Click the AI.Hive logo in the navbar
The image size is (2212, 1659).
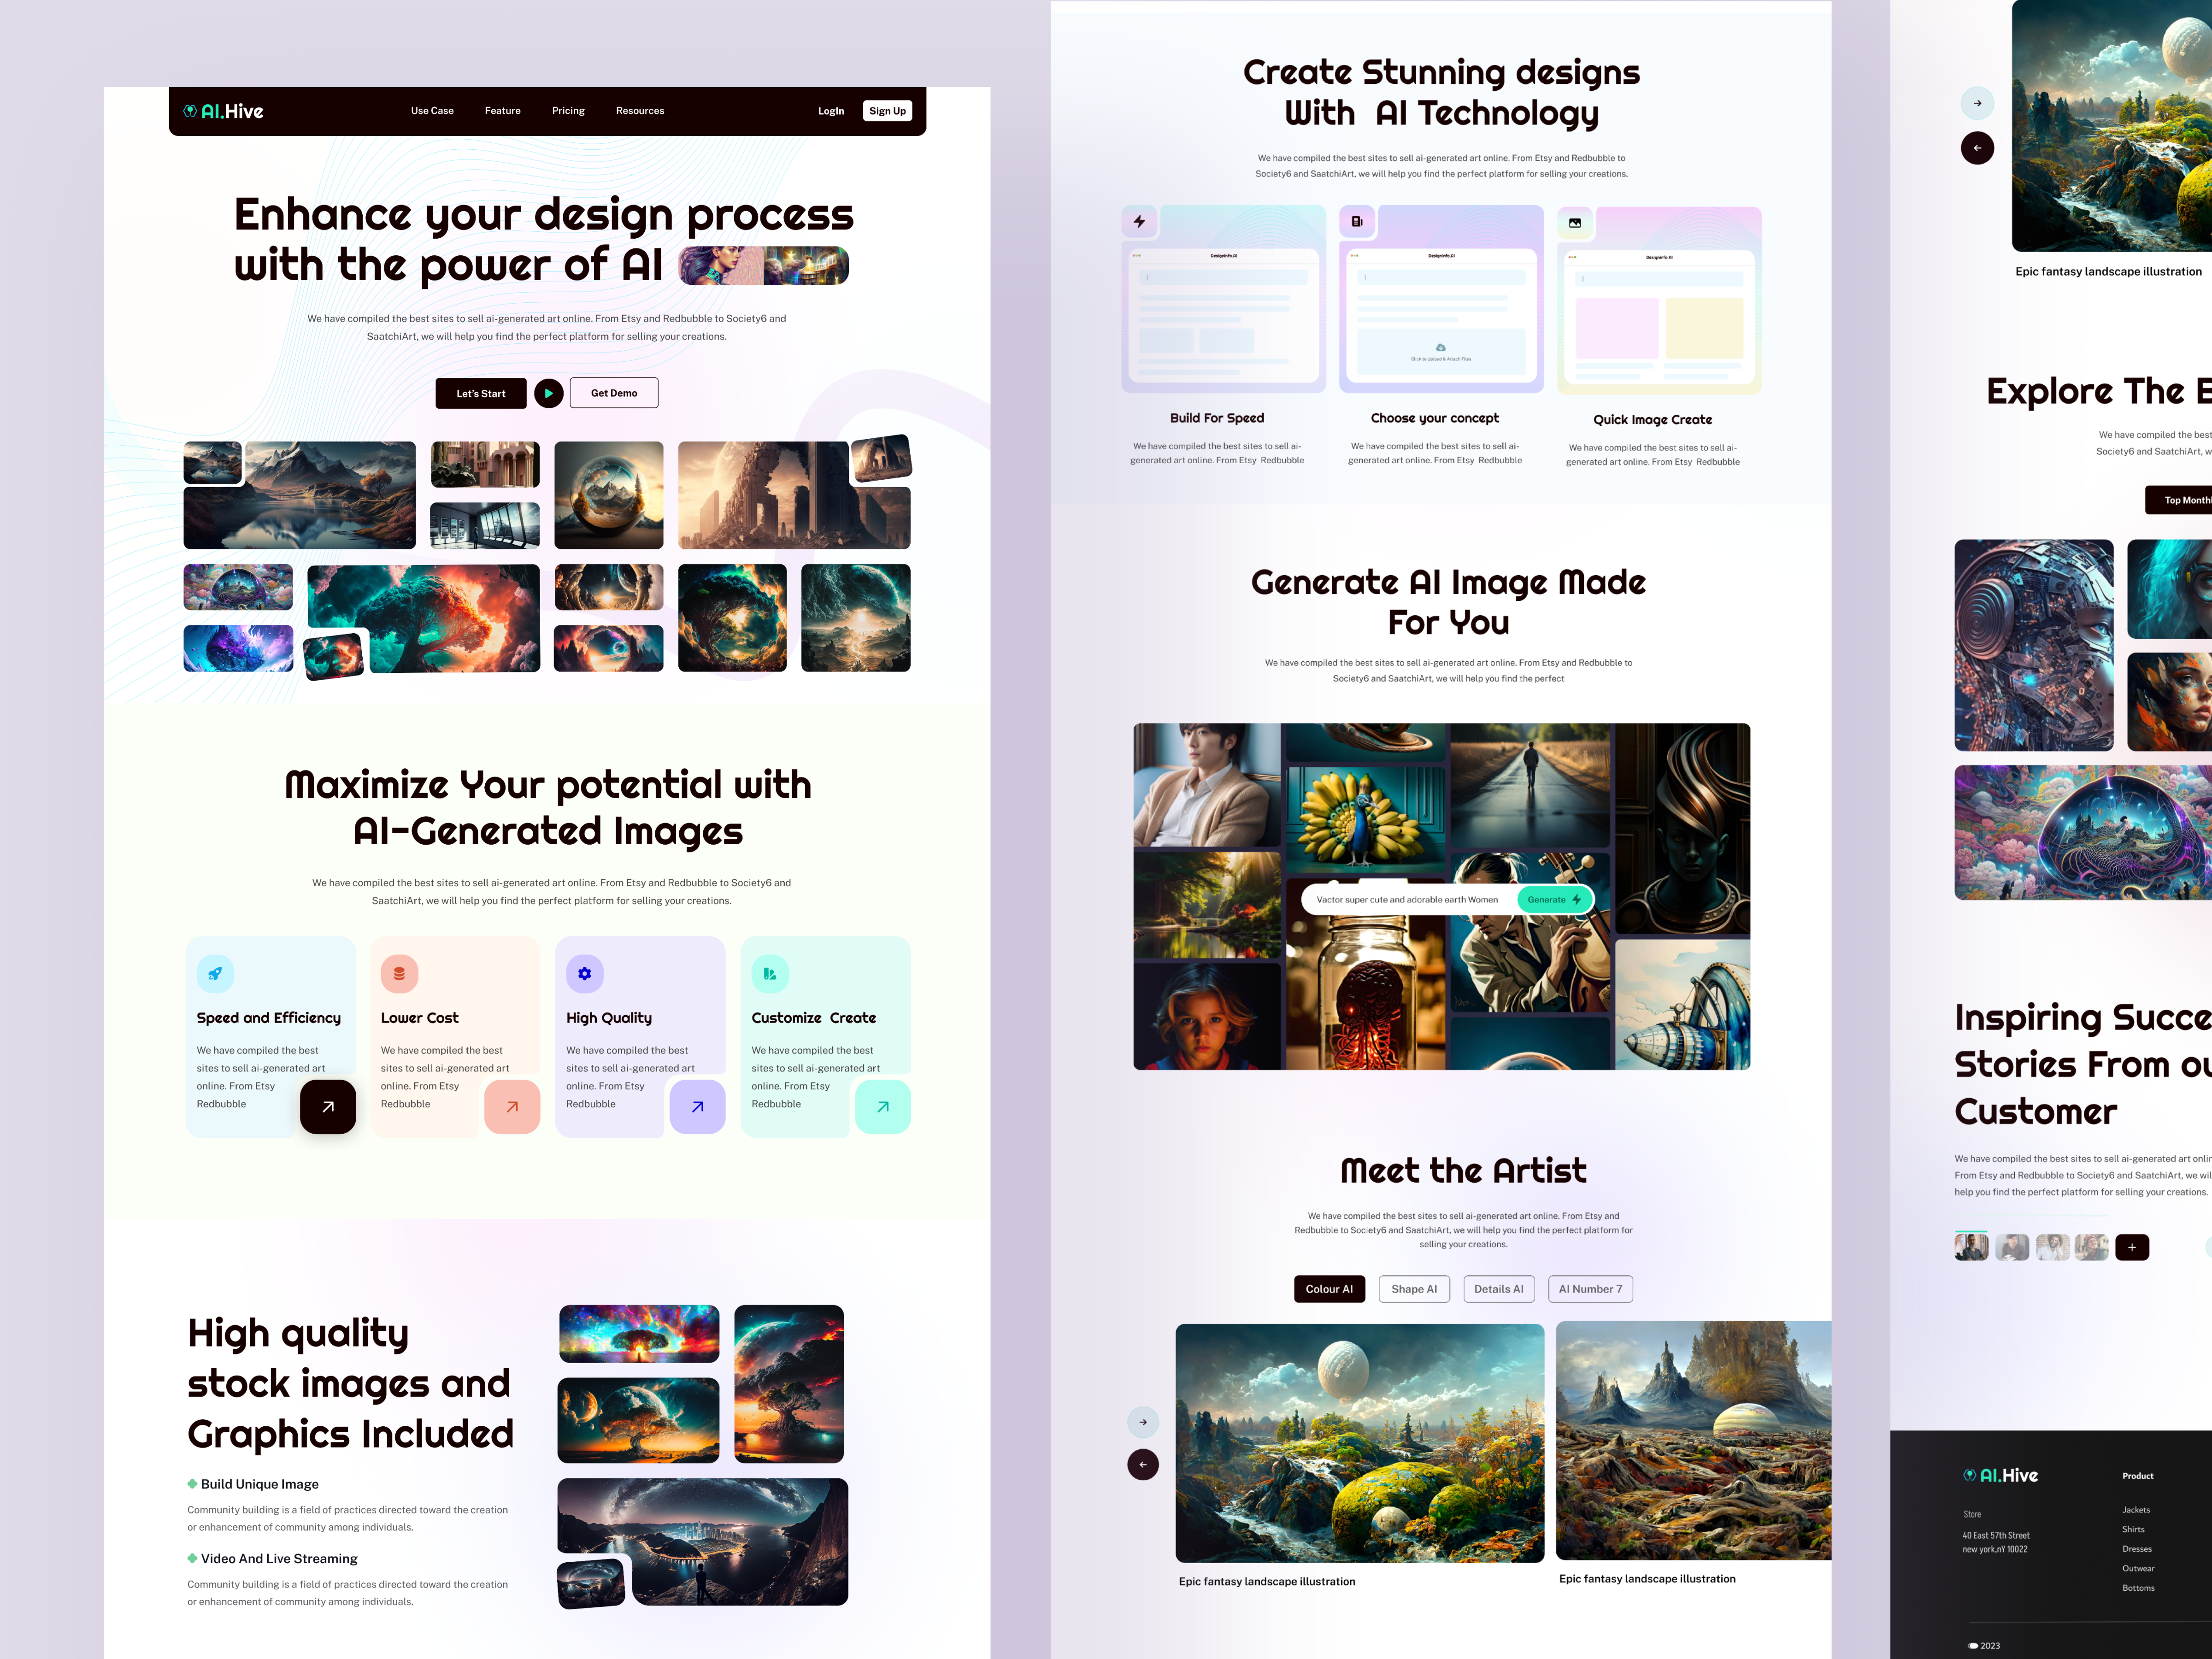pos(222,110)
